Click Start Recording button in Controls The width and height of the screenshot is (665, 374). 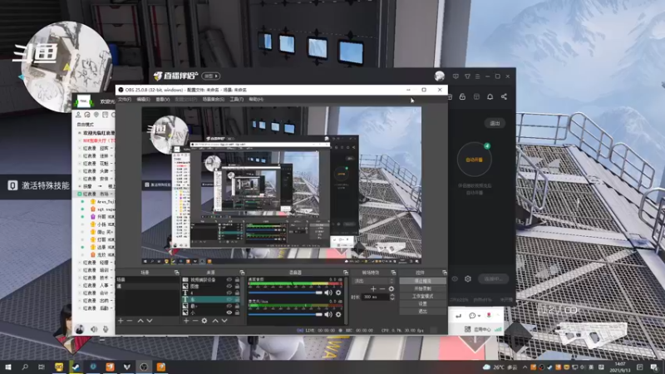[x=422, y=288]
